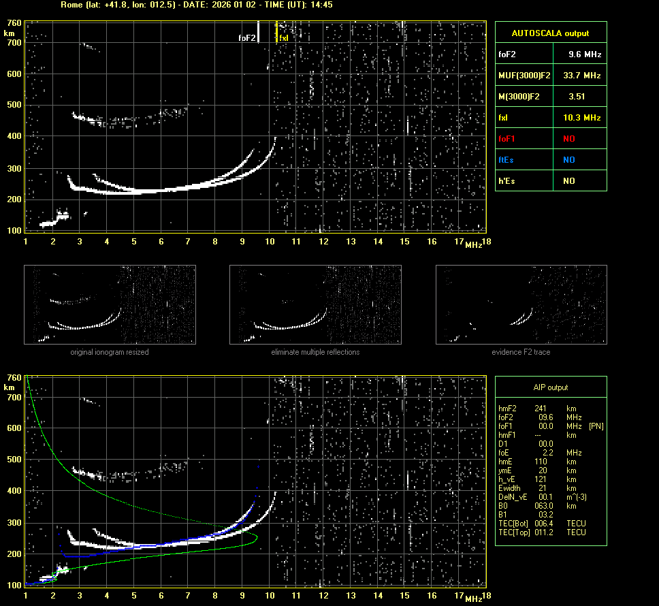Select the AIP output panel header
659x606 pixels.
(551, 387)
